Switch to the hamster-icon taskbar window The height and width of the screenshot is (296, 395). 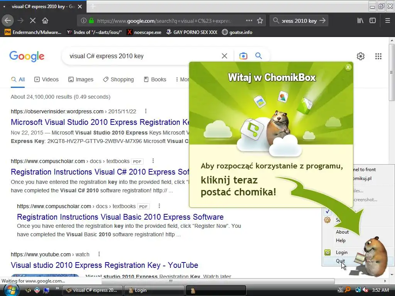(x=216, y=290)
